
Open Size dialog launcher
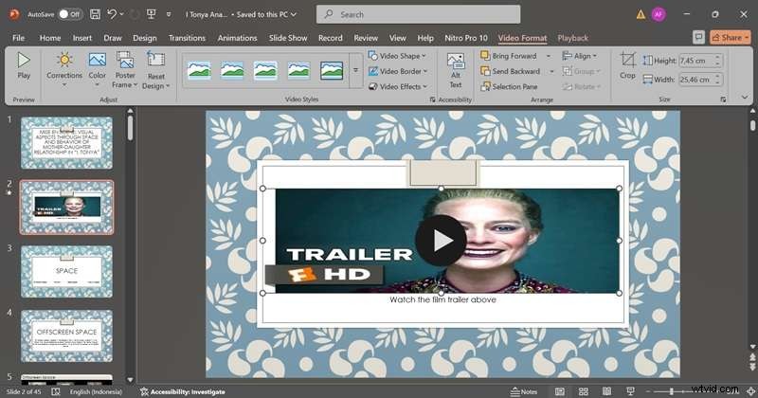723,99
